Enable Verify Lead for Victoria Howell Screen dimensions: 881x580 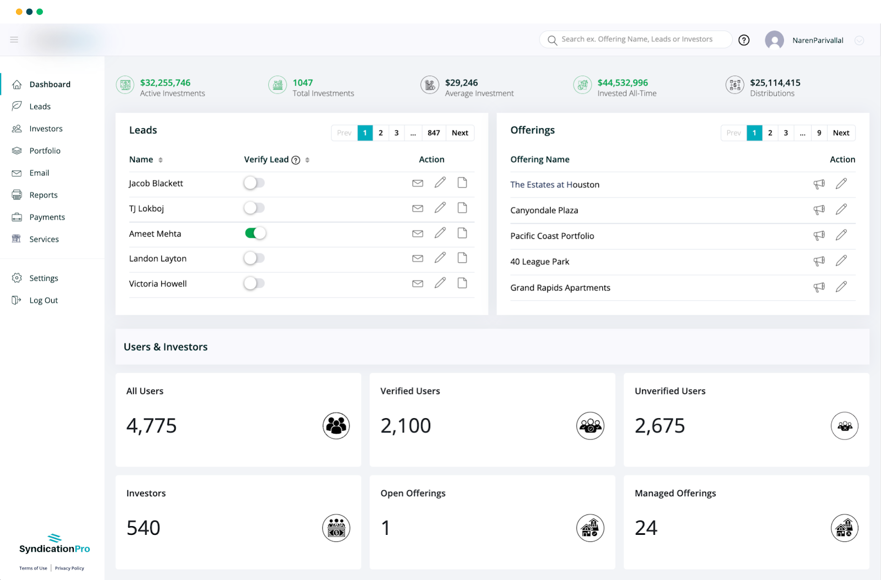(254, 283)
